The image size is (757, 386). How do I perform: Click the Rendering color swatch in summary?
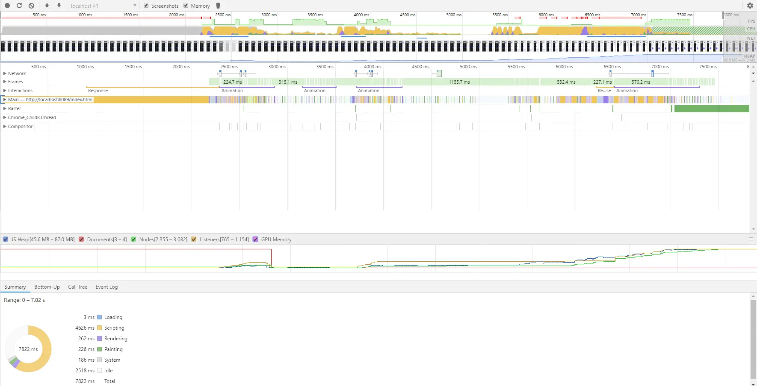tap(99, 339)
